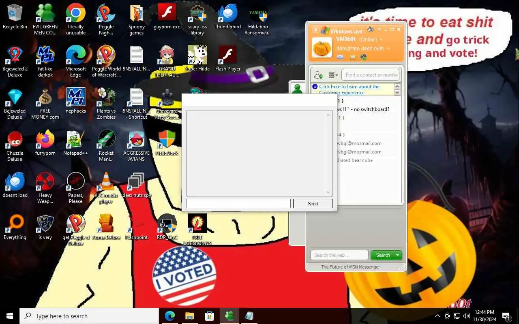Open File Explorer from the taskbar
The height and width of the screenshot is (324, 519).
[190, 316]
